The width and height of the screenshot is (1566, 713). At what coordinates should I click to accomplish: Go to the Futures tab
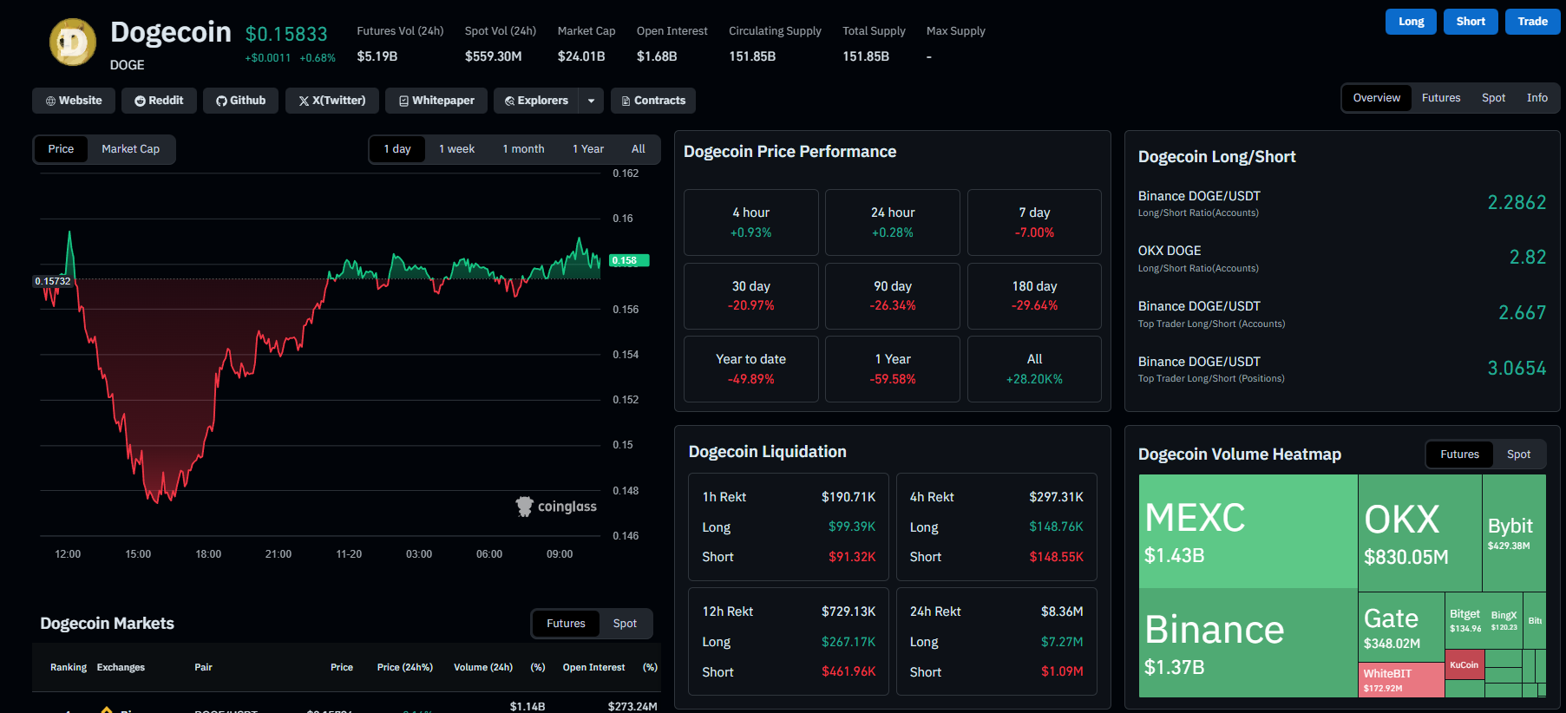1440,98
